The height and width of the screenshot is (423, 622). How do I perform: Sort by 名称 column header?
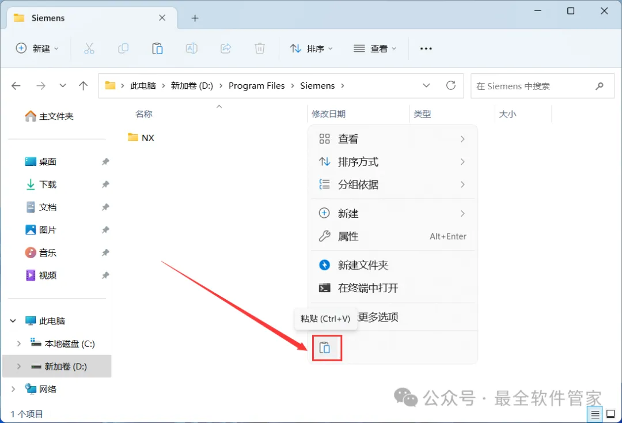[143, 114]
